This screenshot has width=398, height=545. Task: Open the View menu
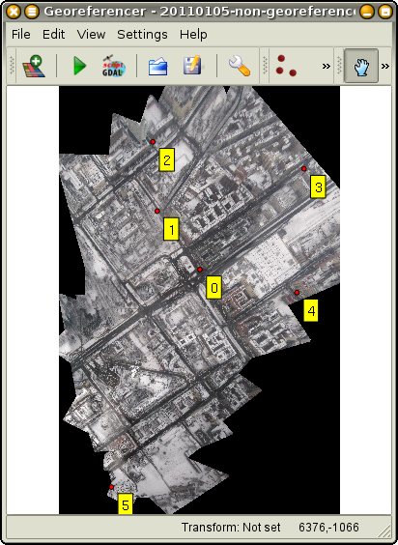click(x=91, y=35)
